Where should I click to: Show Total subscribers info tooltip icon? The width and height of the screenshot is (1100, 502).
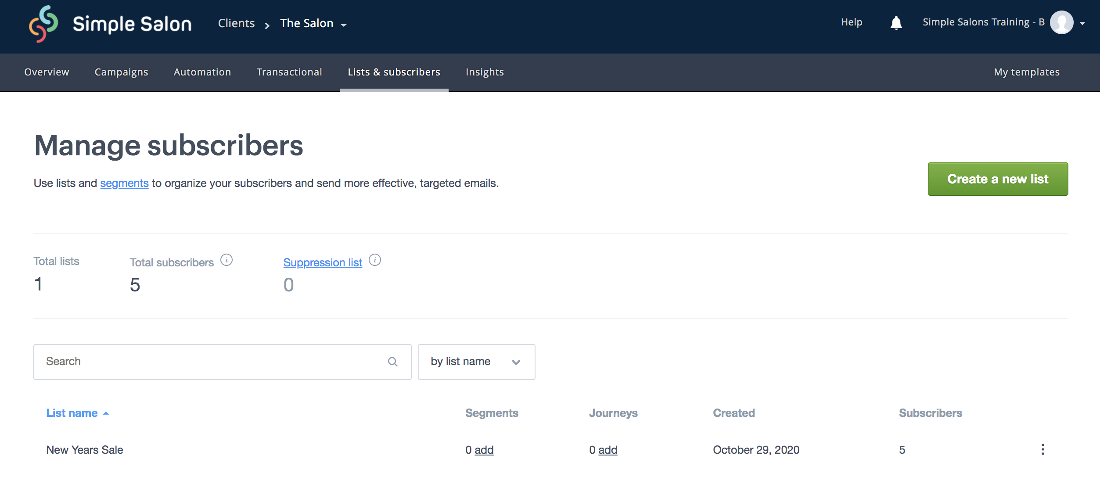click(226, 260)
